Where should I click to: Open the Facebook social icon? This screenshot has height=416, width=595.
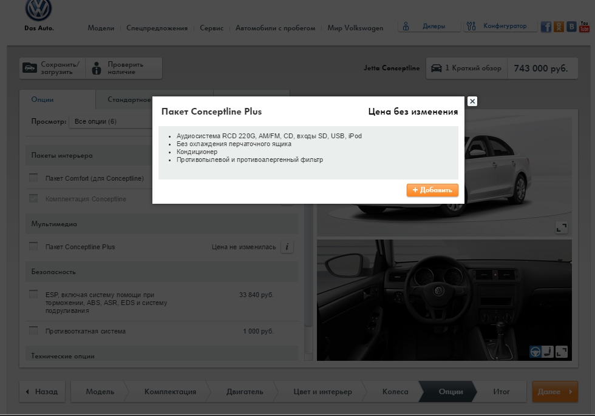click(546, 27)
